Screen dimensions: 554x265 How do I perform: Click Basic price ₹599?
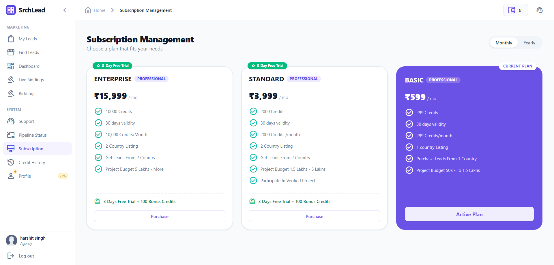(415, 97)
